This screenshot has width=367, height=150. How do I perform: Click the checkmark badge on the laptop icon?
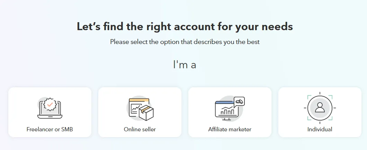point(50,104)
